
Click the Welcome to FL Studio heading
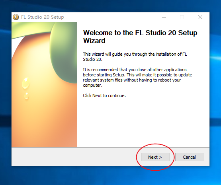point(140,37)
